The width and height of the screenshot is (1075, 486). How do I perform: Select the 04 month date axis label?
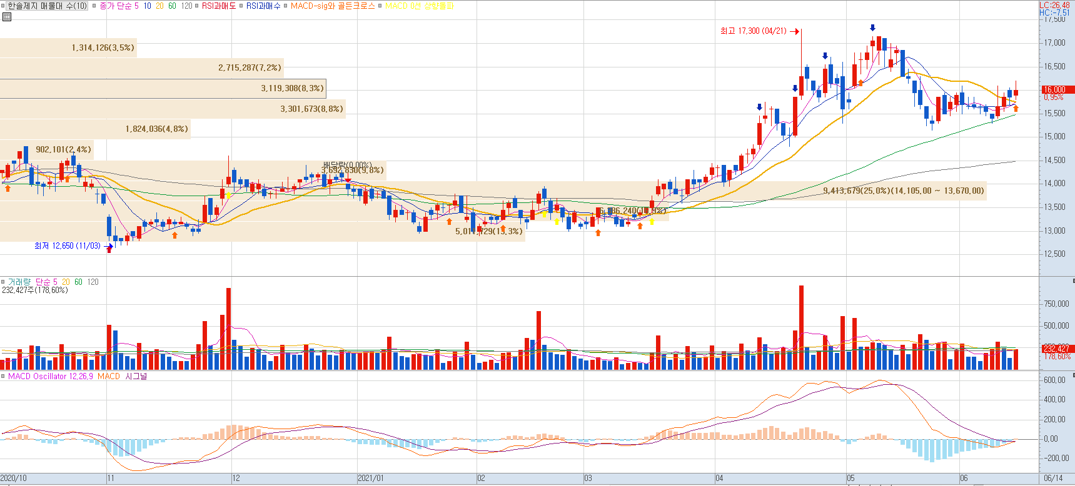(719, 478)
